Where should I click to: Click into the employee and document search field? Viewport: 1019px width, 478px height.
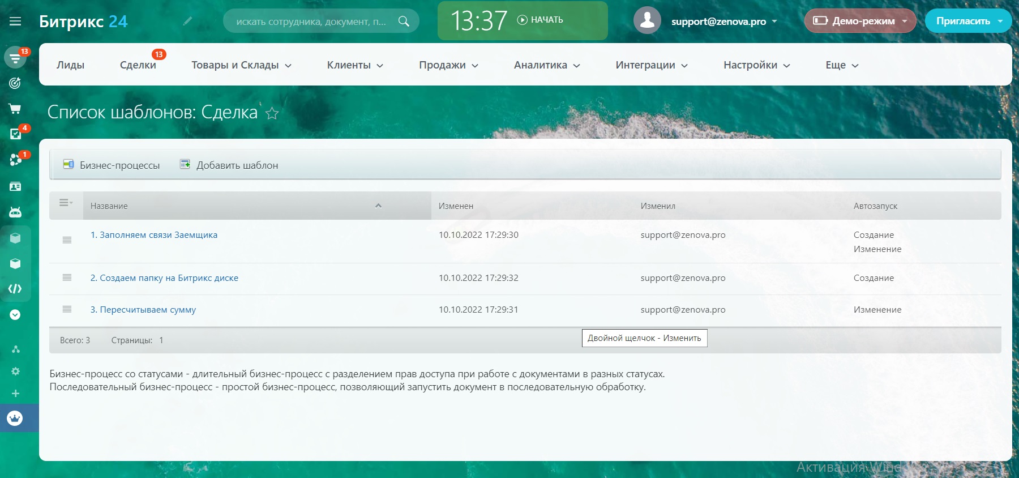point(311,22)
